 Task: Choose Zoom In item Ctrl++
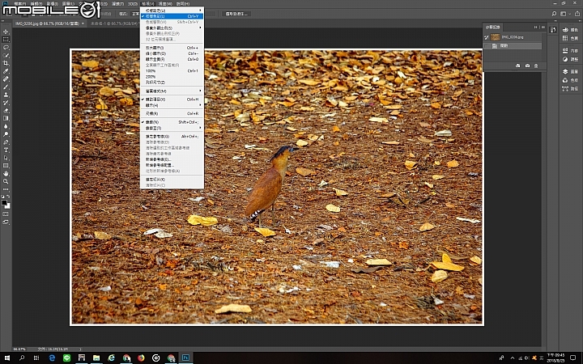[172, 48]
